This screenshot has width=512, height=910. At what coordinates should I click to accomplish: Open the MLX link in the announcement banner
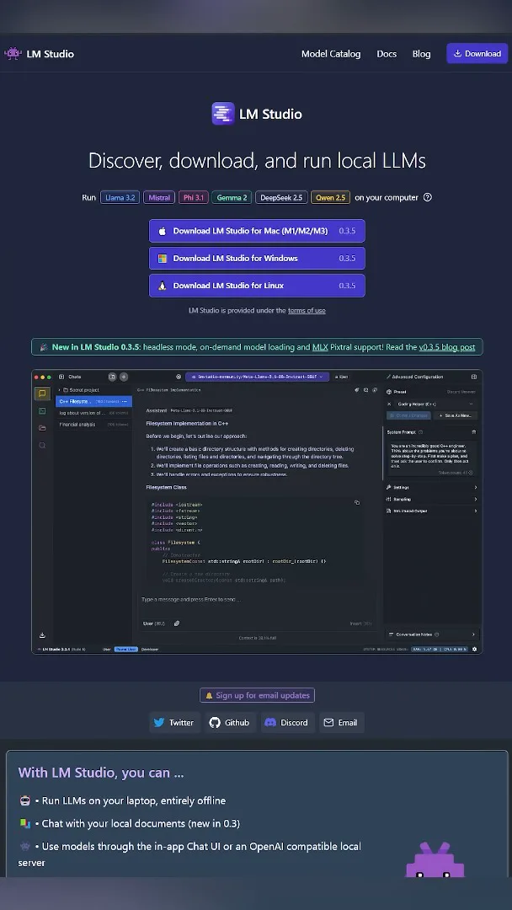tap(320, 347)
